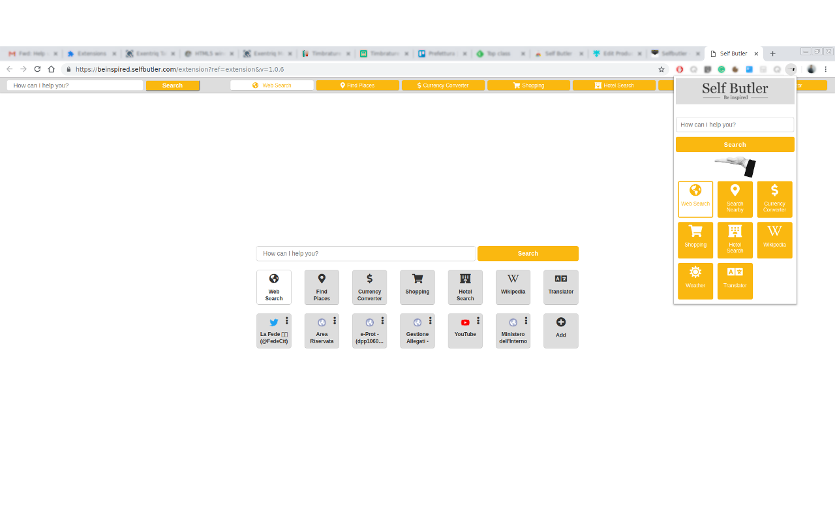This screenshot has height=522, width=835.
Task: Click the browser address bar URL
Action: (x=179, y=69)
